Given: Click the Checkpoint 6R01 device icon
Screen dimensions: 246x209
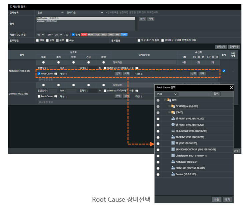Looking at the screenshot, I should [x=173, y=155].
